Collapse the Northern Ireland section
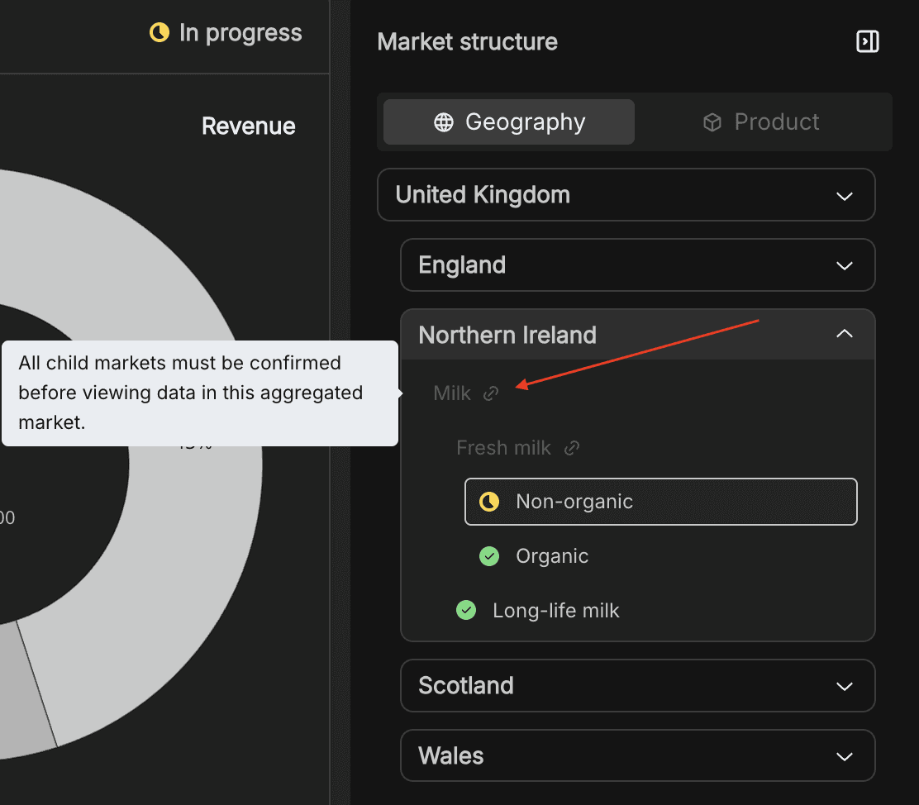Screen dimensions: 919x805 844,334
